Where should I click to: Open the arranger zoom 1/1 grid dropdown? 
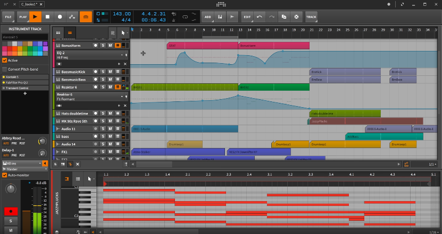(432, 164)
